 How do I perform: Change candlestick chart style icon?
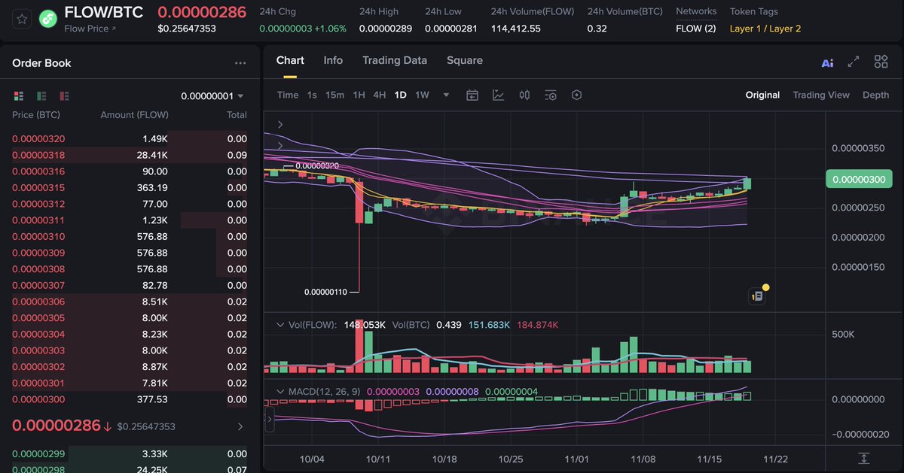(524, 95)
